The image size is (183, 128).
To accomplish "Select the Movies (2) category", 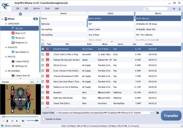I will click(20, 38).
